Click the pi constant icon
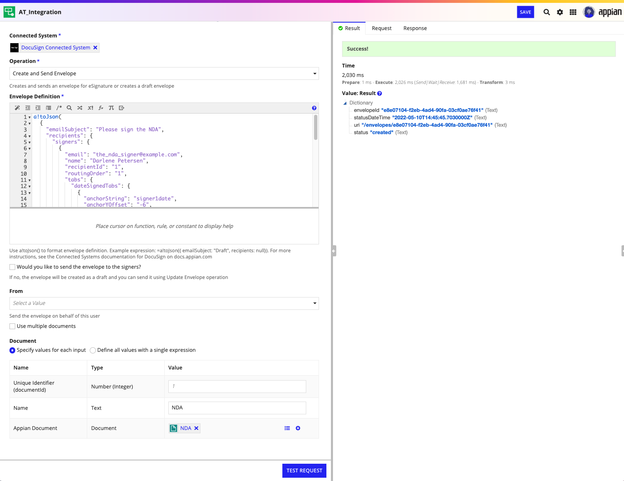The width and height of the screenshot is (624, 481). pyautogui.click(x=111, y=108)
